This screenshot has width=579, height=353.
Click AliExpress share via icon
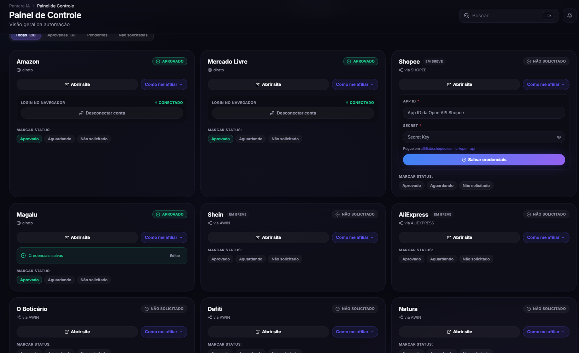[x=401, y=223]
